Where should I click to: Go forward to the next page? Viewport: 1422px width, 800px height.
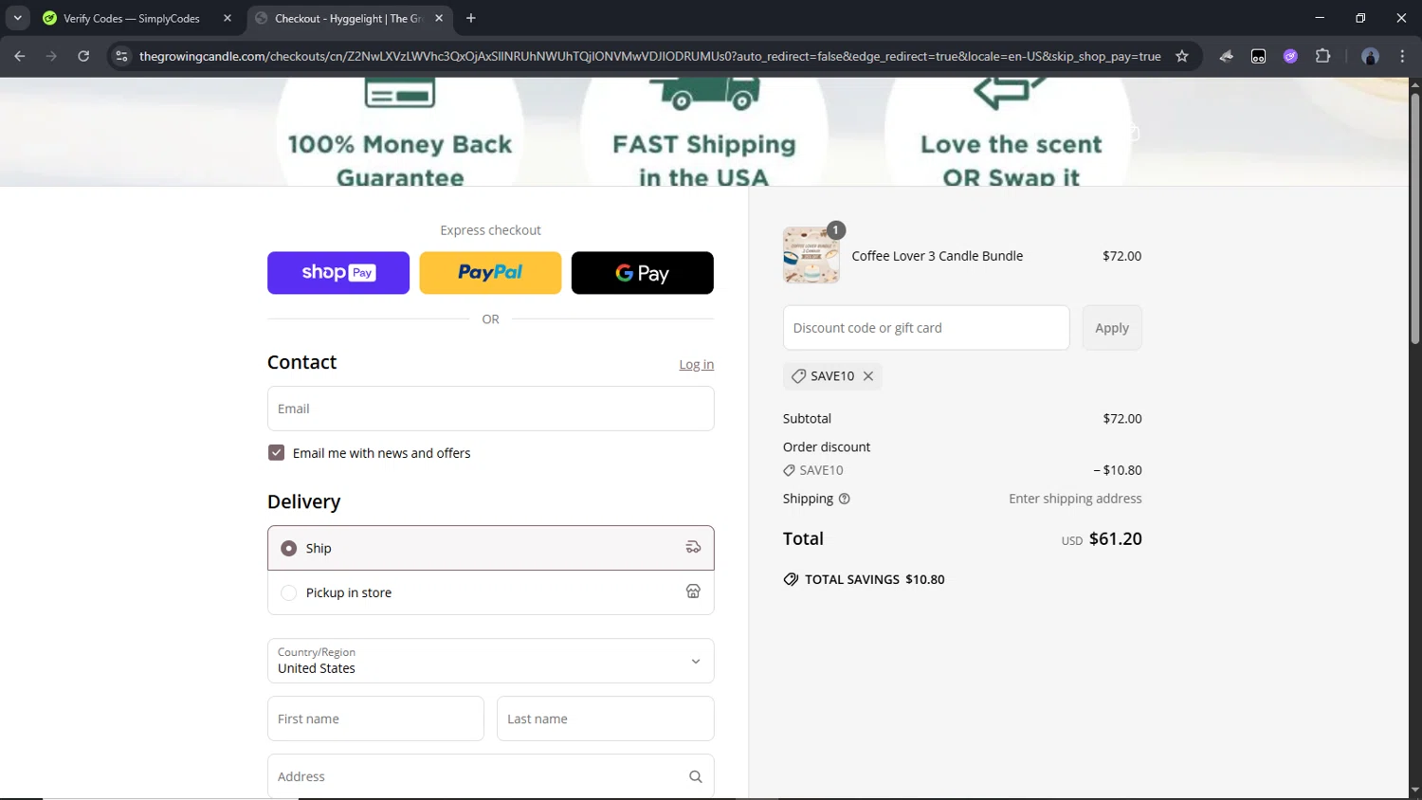click(51, 56)
